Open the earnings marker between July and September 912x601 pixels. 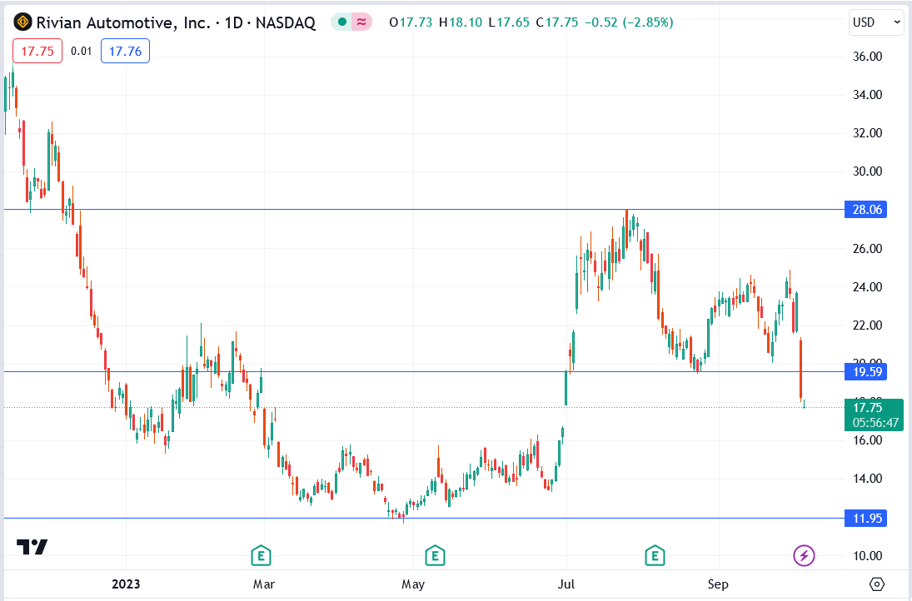tap(655, 556)
